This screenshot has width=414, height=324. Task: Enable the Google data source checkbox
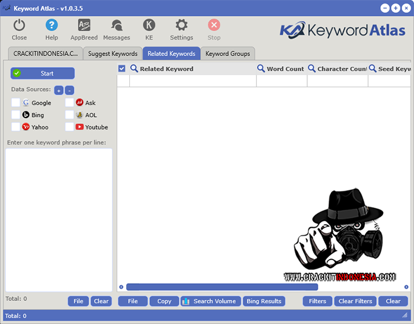point(16,103)
